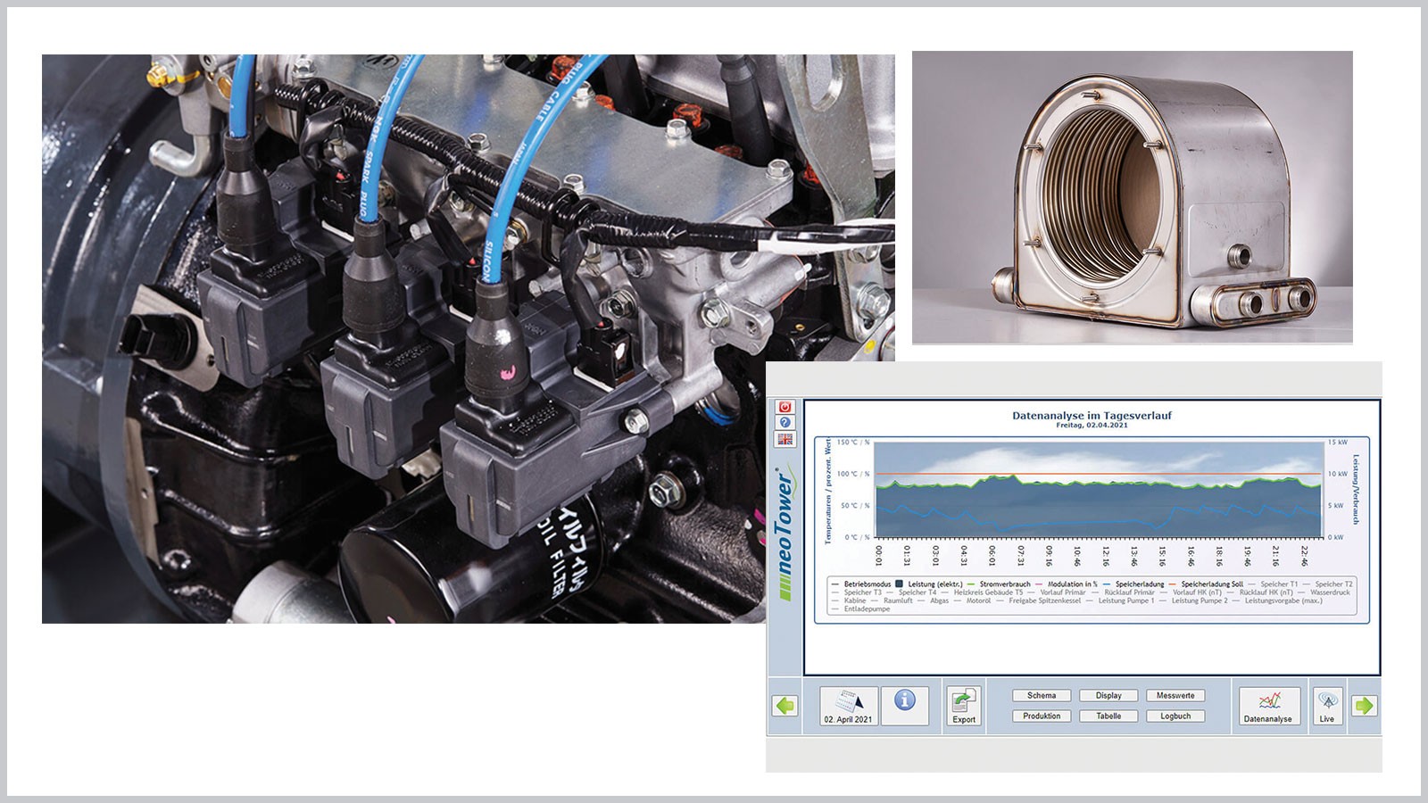Open the Logbuch page
This screenshot has width=1428, height=803.
tap(1175, 716)
